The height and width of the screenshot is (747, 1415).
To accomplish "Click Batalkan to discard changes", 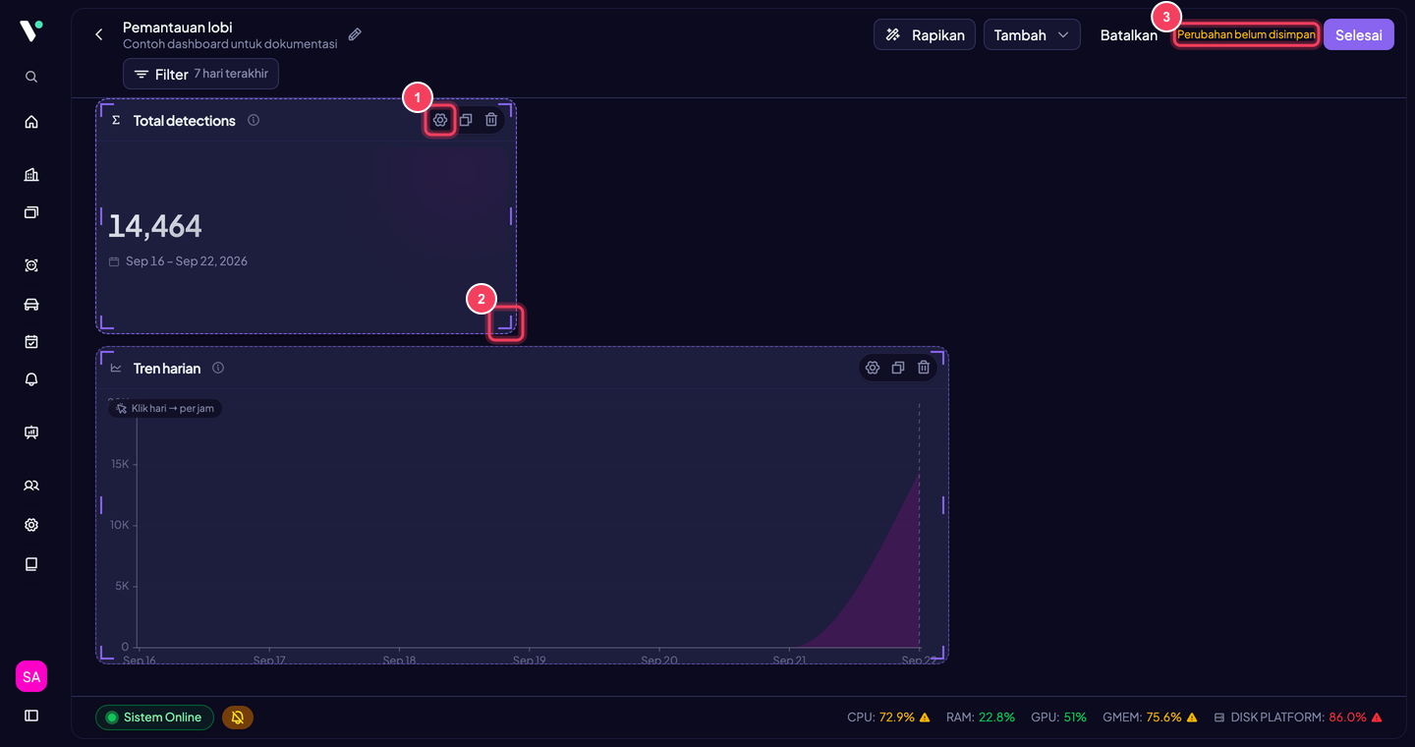I will pyautogui.click(x=1129, y=34).
